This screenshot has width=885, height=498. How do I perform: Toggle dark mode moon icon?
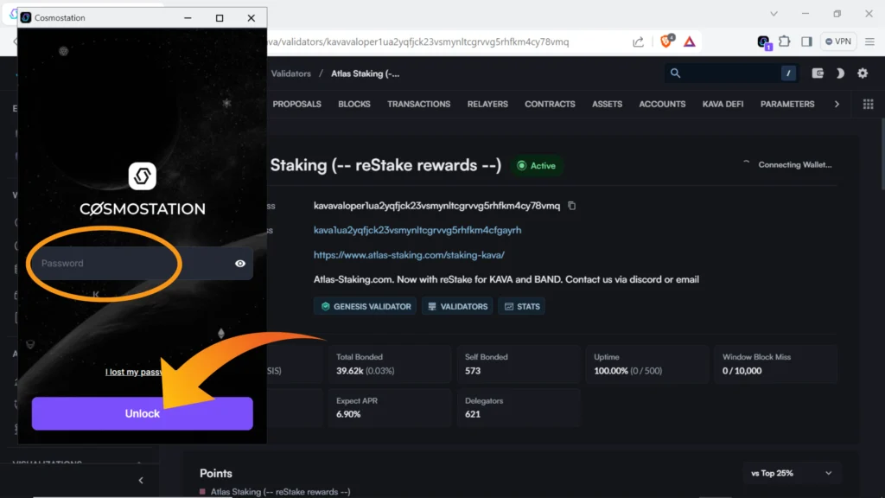[839, 73]
